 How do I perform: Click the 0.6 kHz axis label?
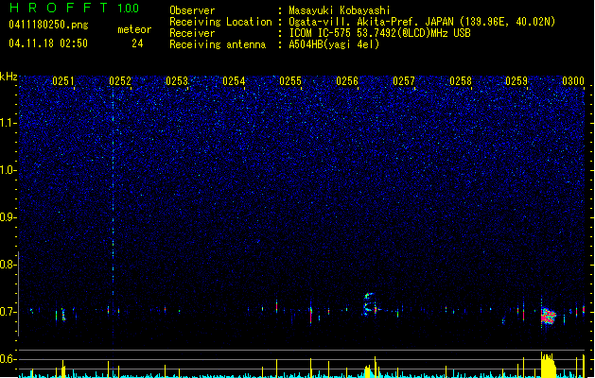(x=9, y=359)
